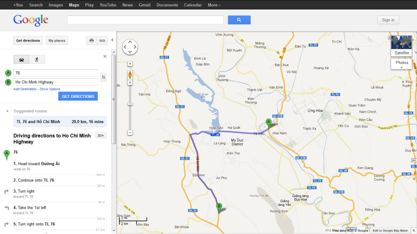Click scroll up arrow of side panel
Screen dimensions: 417x234
pos(114,52)
